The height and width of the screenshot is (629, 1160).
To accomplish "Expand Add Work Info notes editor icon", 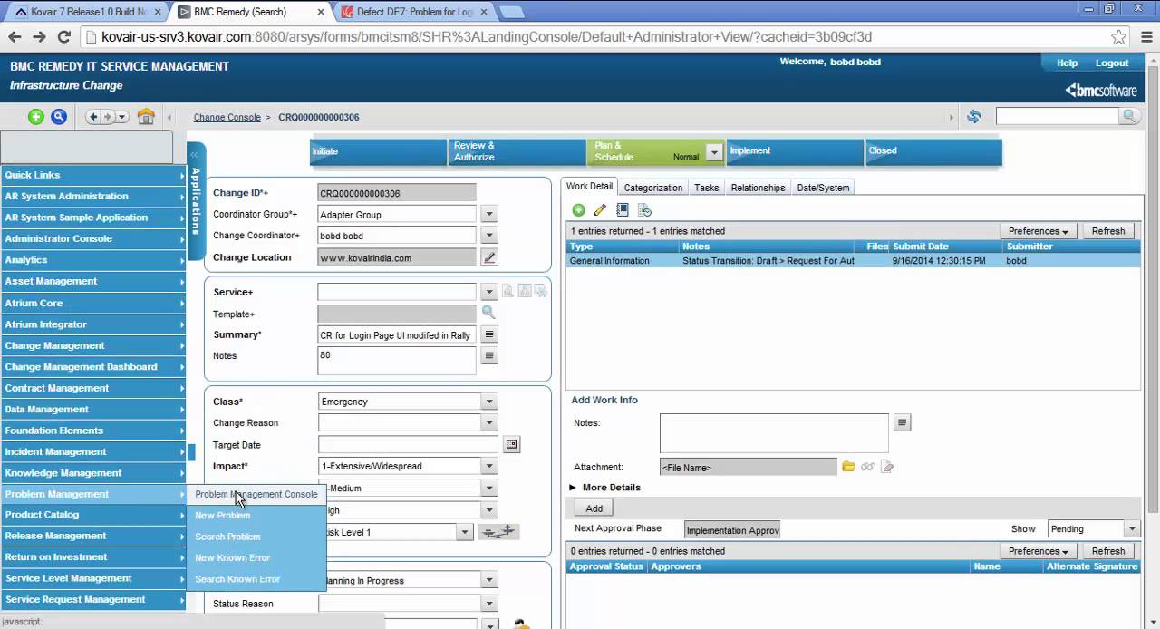I will click(902, 422).
